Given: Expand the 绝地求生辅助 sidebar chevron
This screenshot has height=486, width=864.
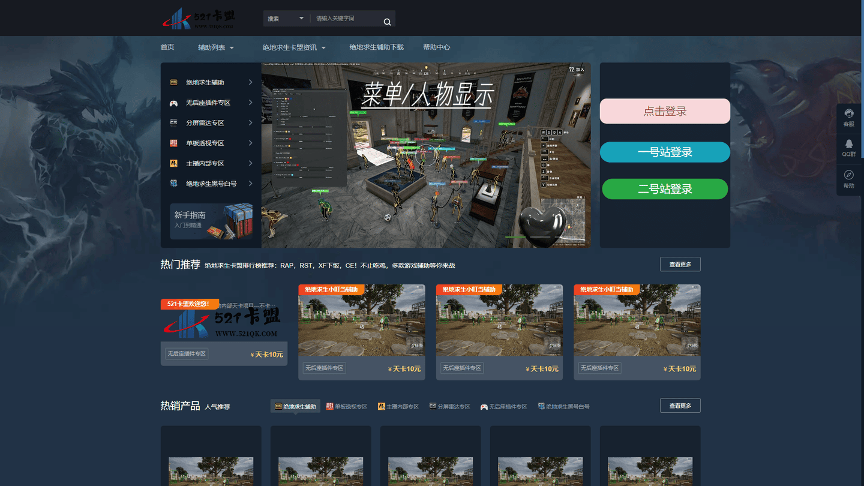Looking at the screenshot, I should point(251,82).
